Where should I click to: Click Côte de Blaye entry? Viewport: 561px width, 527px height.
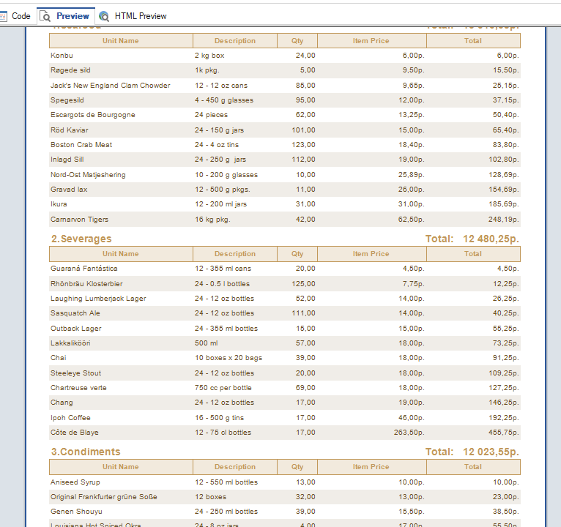pyautogui.click(x=75, y=433)
